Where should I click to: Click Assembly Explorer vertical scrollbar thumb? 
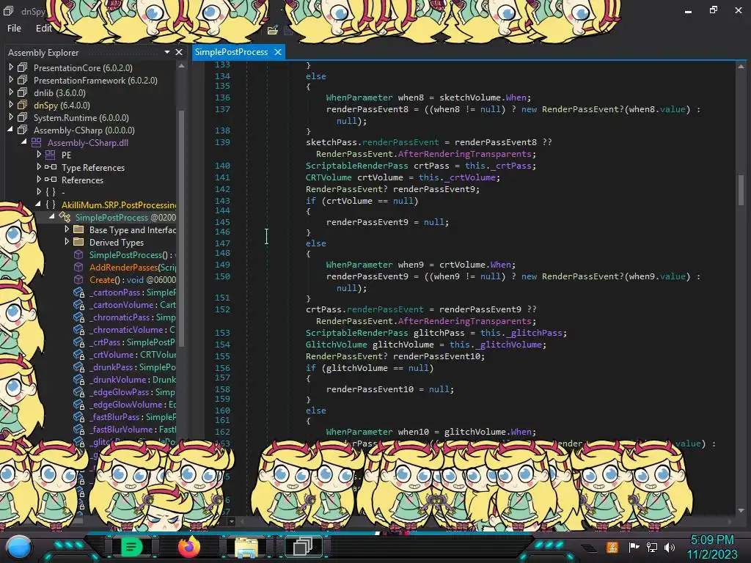182,227
